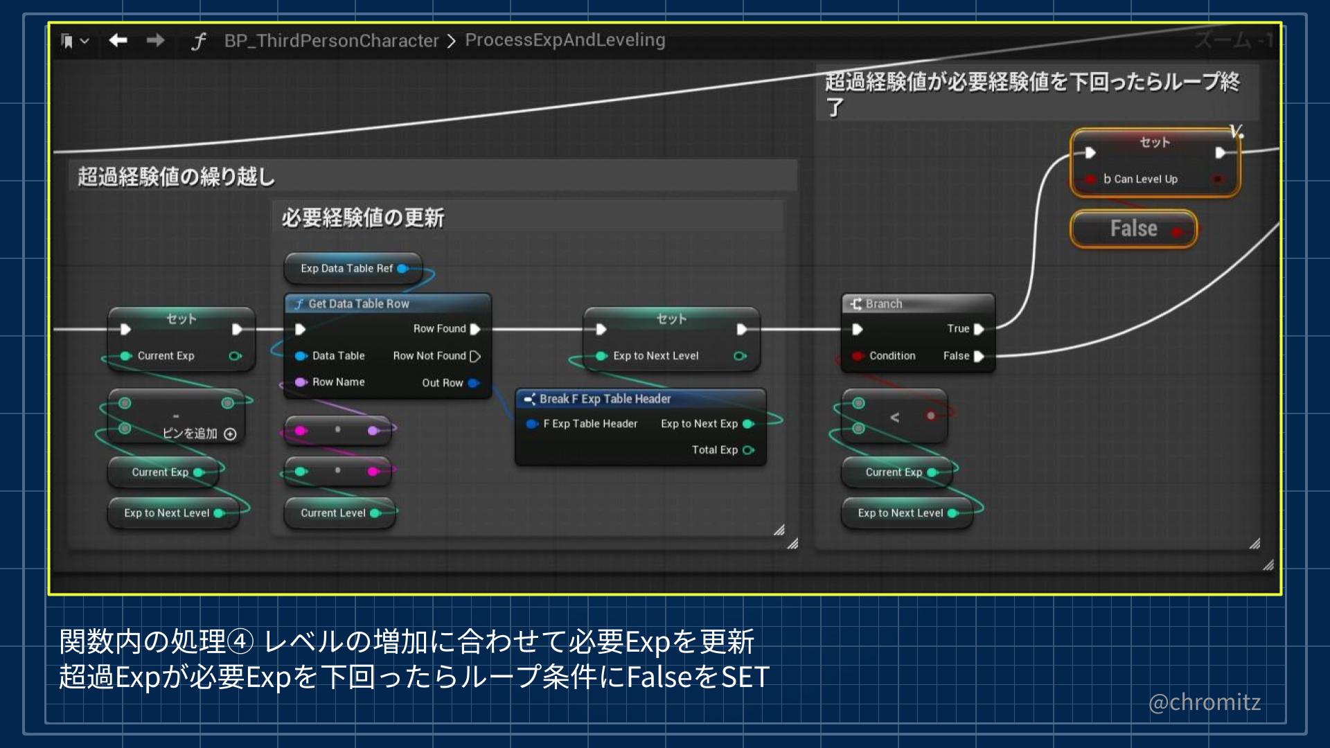Viewport: 1330px width, 748px height.
Task: Select the Set b Can Level Up node
Action: [1155, 163]
